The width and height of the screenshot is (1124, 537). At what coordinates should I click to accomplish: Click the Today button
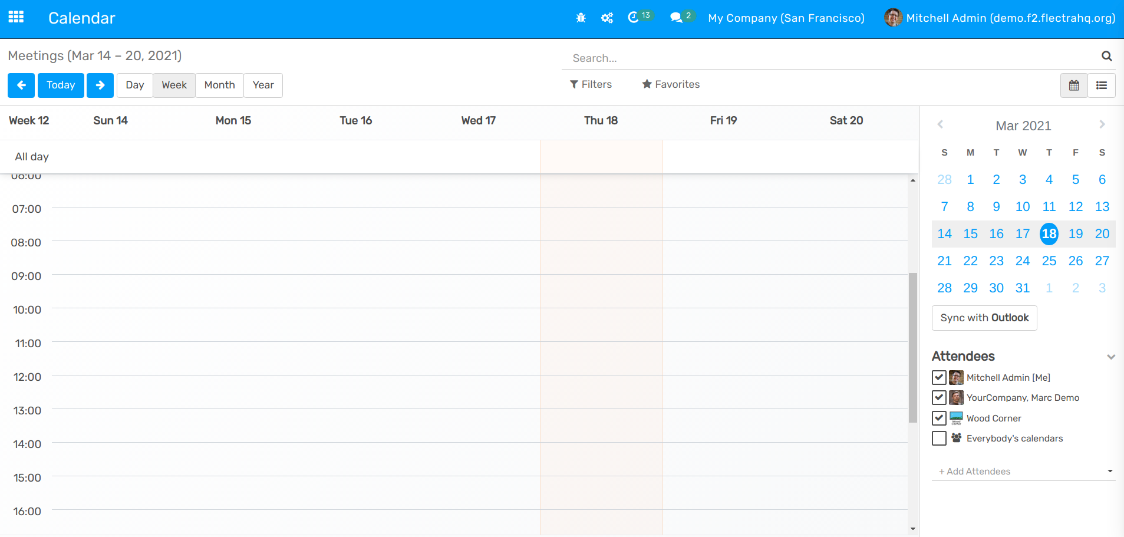[61, 85]
